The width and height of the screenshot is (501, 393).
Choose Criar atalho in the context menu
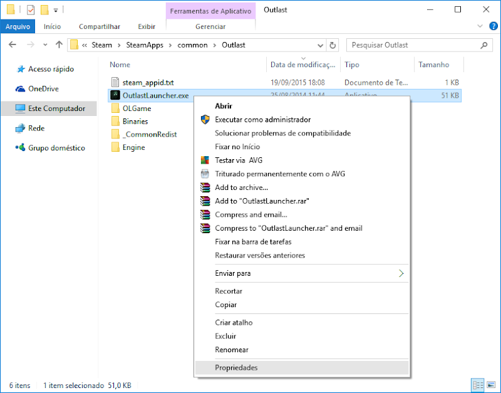click(x=302, y=323)
